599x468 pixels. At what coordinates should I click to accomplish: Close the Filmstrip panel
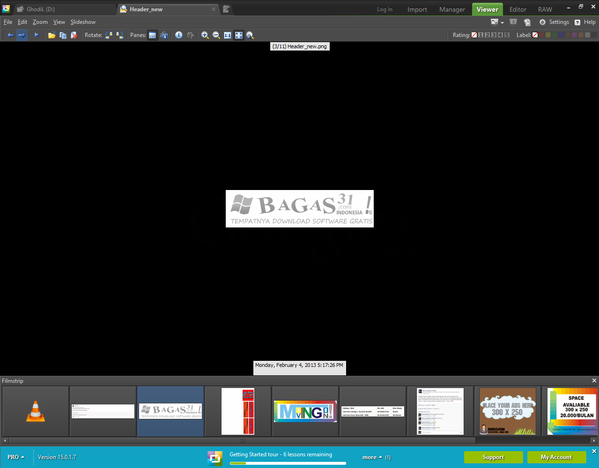[x=594, y=381]
